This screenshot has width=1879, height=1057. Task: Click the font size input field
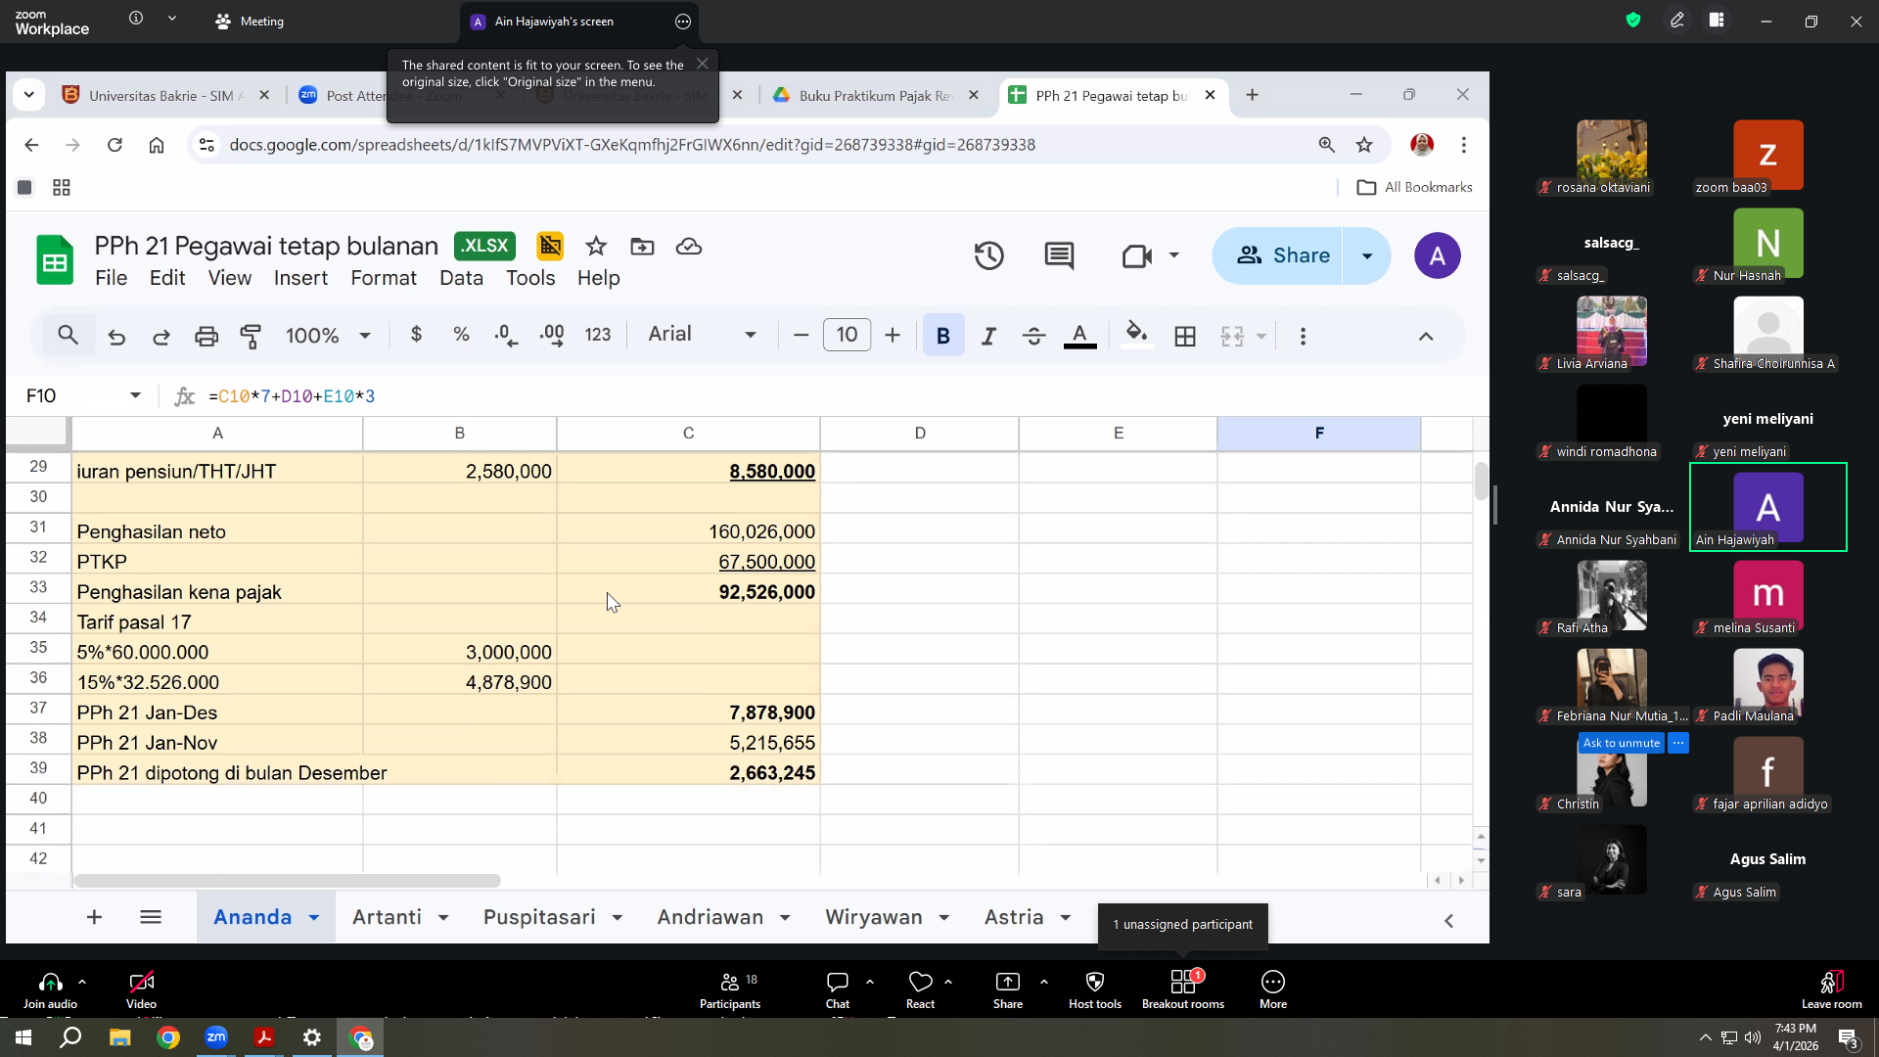click(847, 335)
